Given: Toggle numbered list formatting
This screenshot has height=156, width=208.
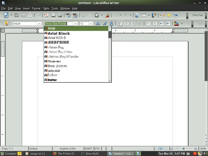Looking at the screenshot, I should pyautogui.click(x=148, y=24).
